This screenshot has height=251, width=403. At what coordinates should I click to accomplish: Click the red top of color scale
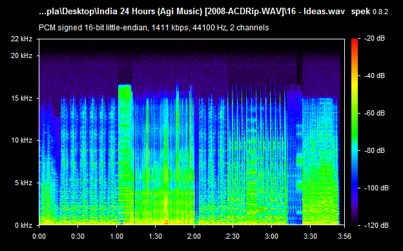pos(355,43)
